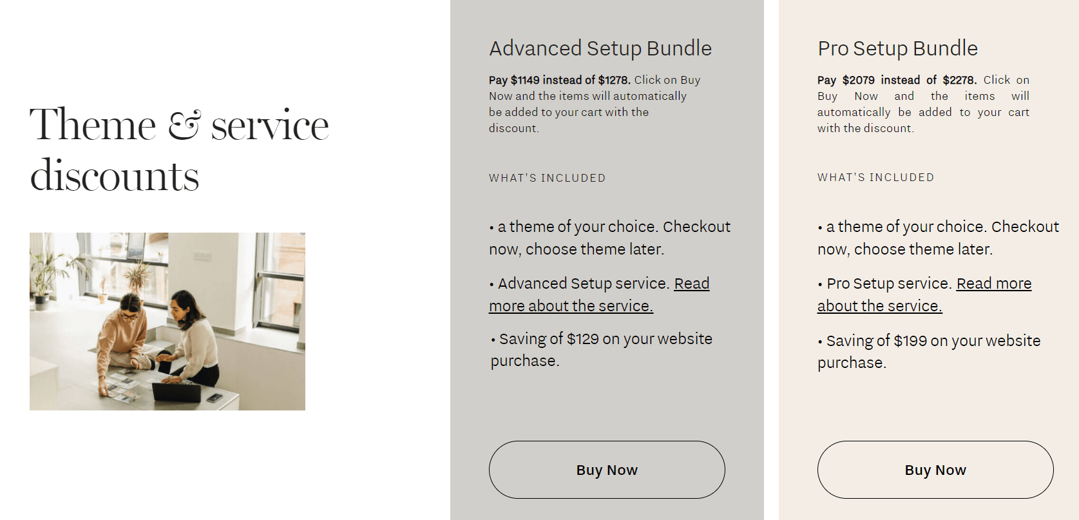This screenshot has height=520, width=1079.
Task: Open the Pro Setup service read-more link
Action: (x=924, y=294)
